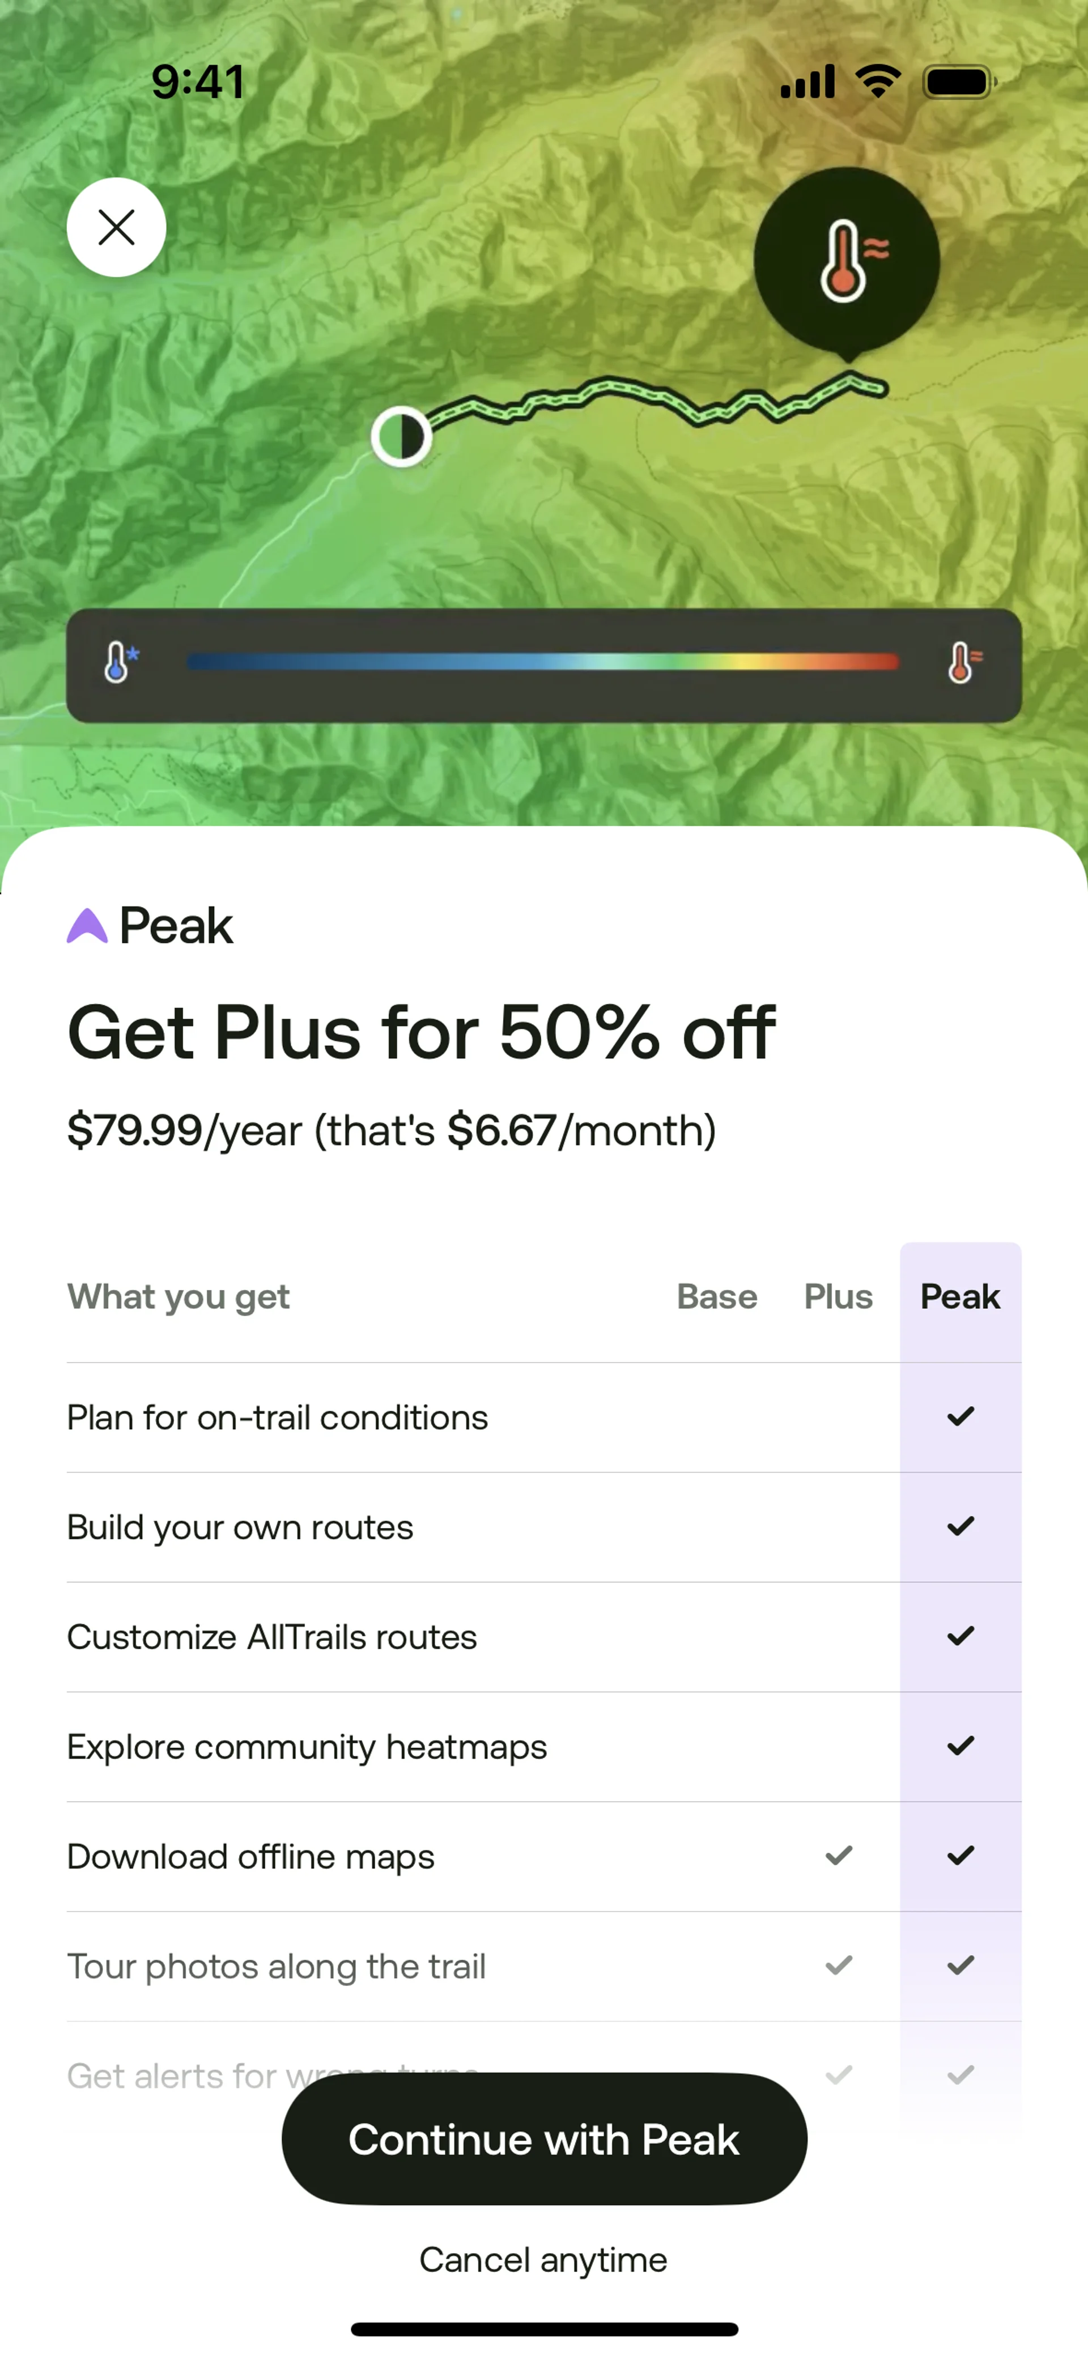Tap Peak checkmark for Build your own routes
The height and width of the screenshot is (2358, 1088).
tap(960, 1527)
